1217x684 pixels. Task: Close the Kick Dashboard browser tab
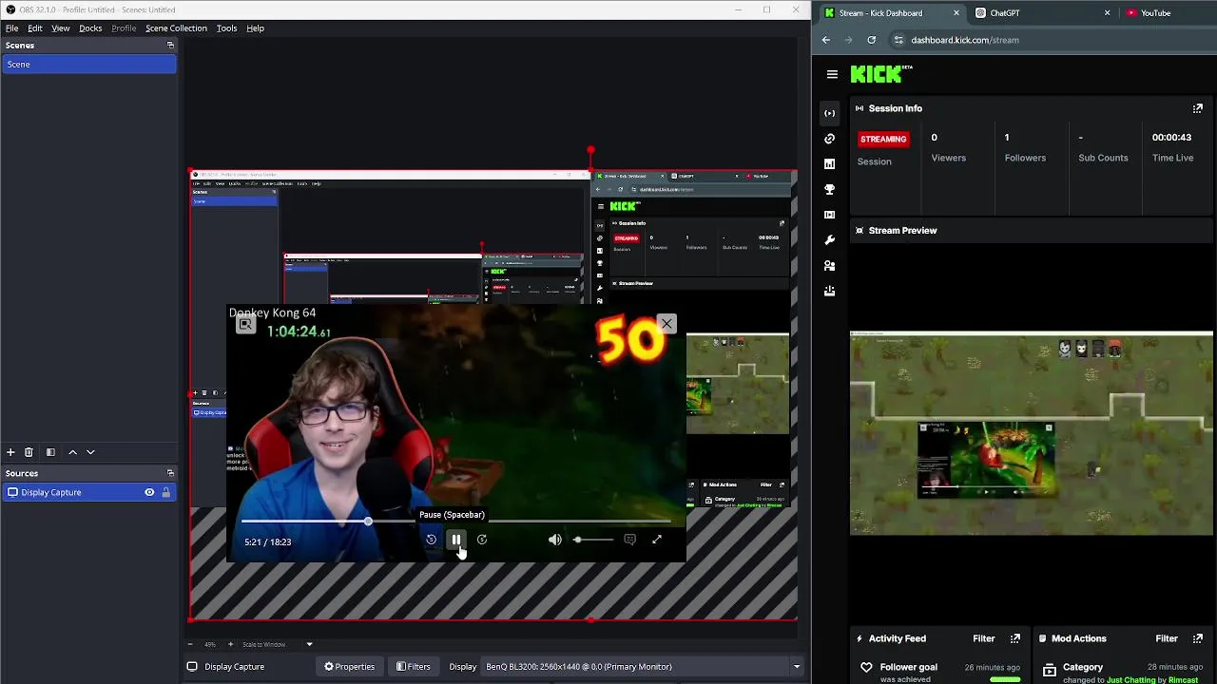point(956,13)
